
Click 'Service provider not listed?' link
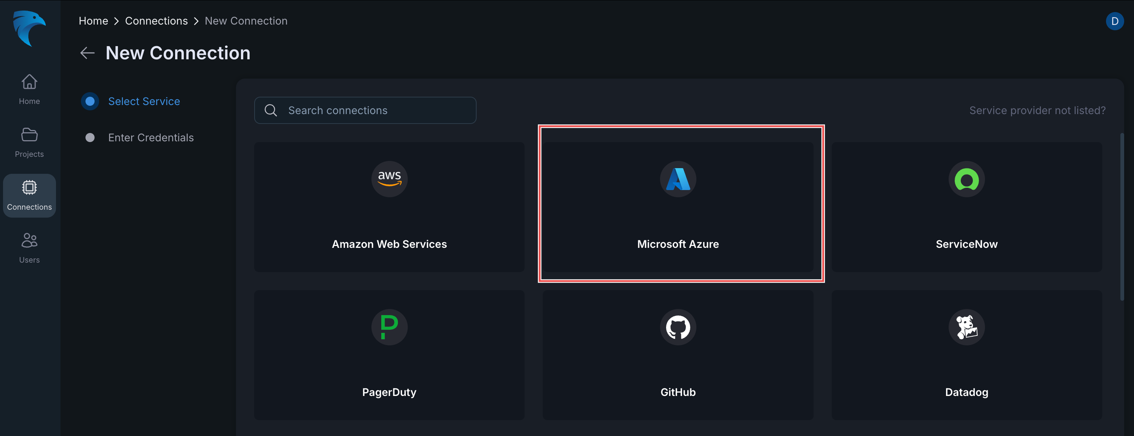(x=1037, y=110)
